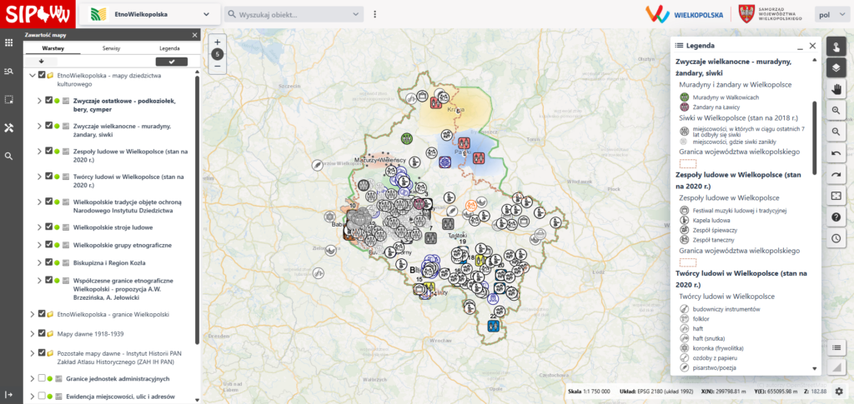Open the pol language dropdown
Image resolution: width=854 pixels, height=404 pixels.
pos(829,14)
